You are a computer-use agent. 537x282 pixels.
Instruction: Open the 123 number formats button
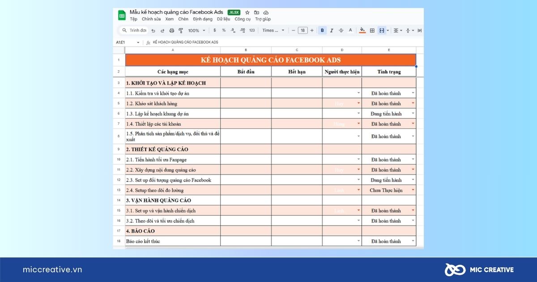(252, 30)
